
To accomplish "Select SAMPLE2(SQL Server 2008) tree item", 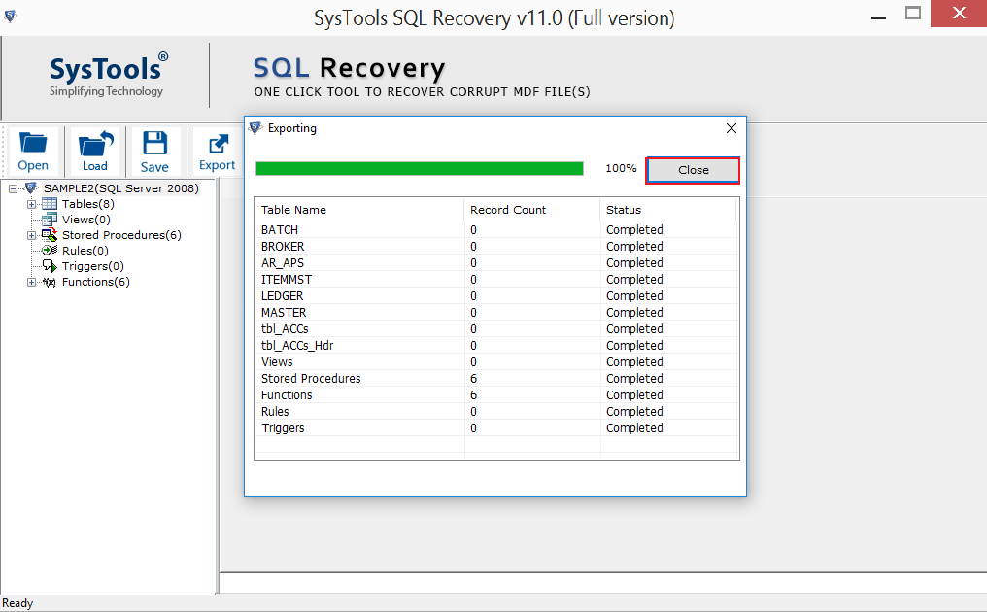I will pos(120,188).
